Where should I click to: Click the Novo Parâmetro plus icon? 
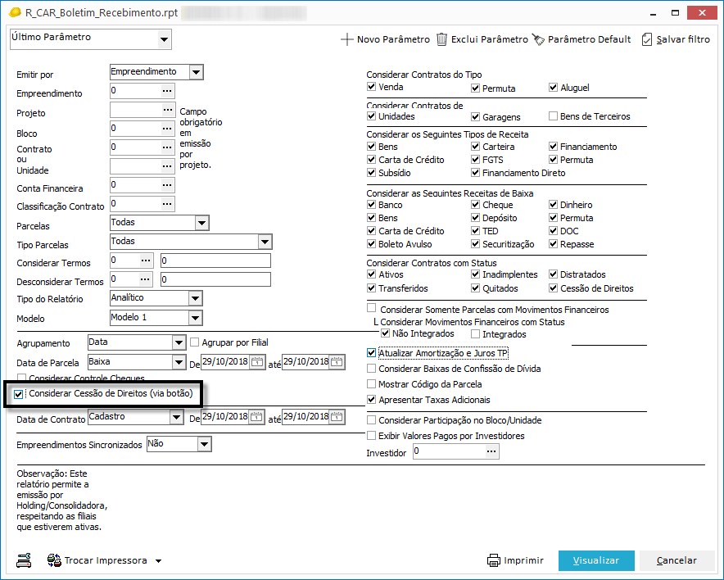pos(346,39)
